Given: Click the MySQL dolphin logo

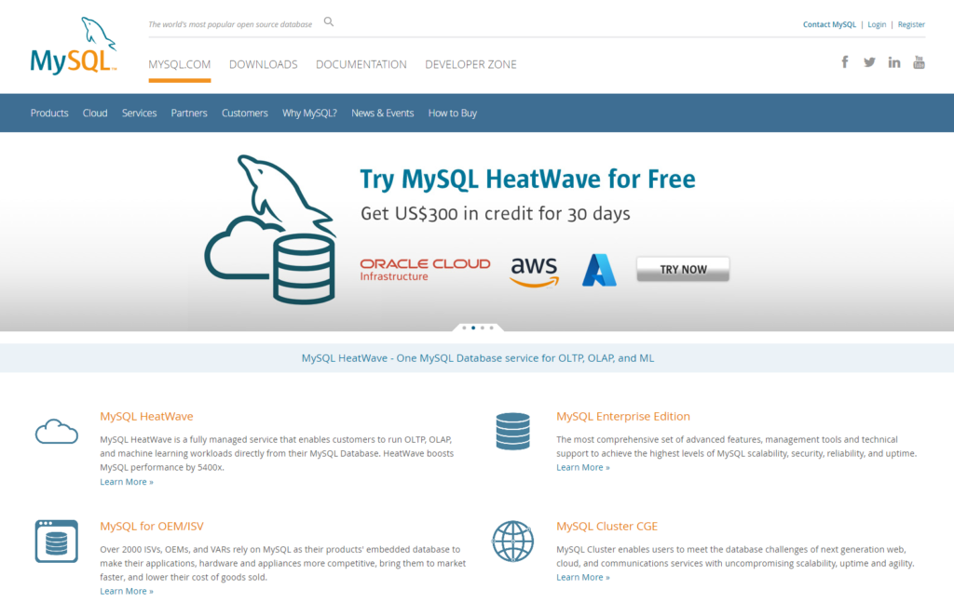Looking at the screenshot, I should click(x=74, y=46).
